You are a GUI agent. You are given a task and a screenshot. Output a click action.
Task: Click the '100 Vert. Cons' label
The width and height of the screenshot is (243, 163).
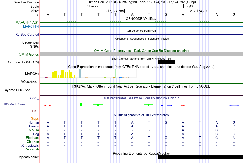14,104
